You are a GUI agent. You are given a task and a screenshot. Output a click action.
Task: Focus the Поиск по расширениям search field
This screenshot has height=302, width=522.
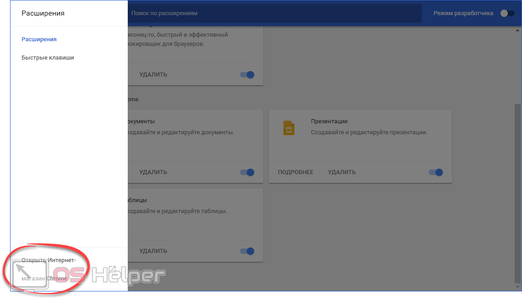point(275,13)
